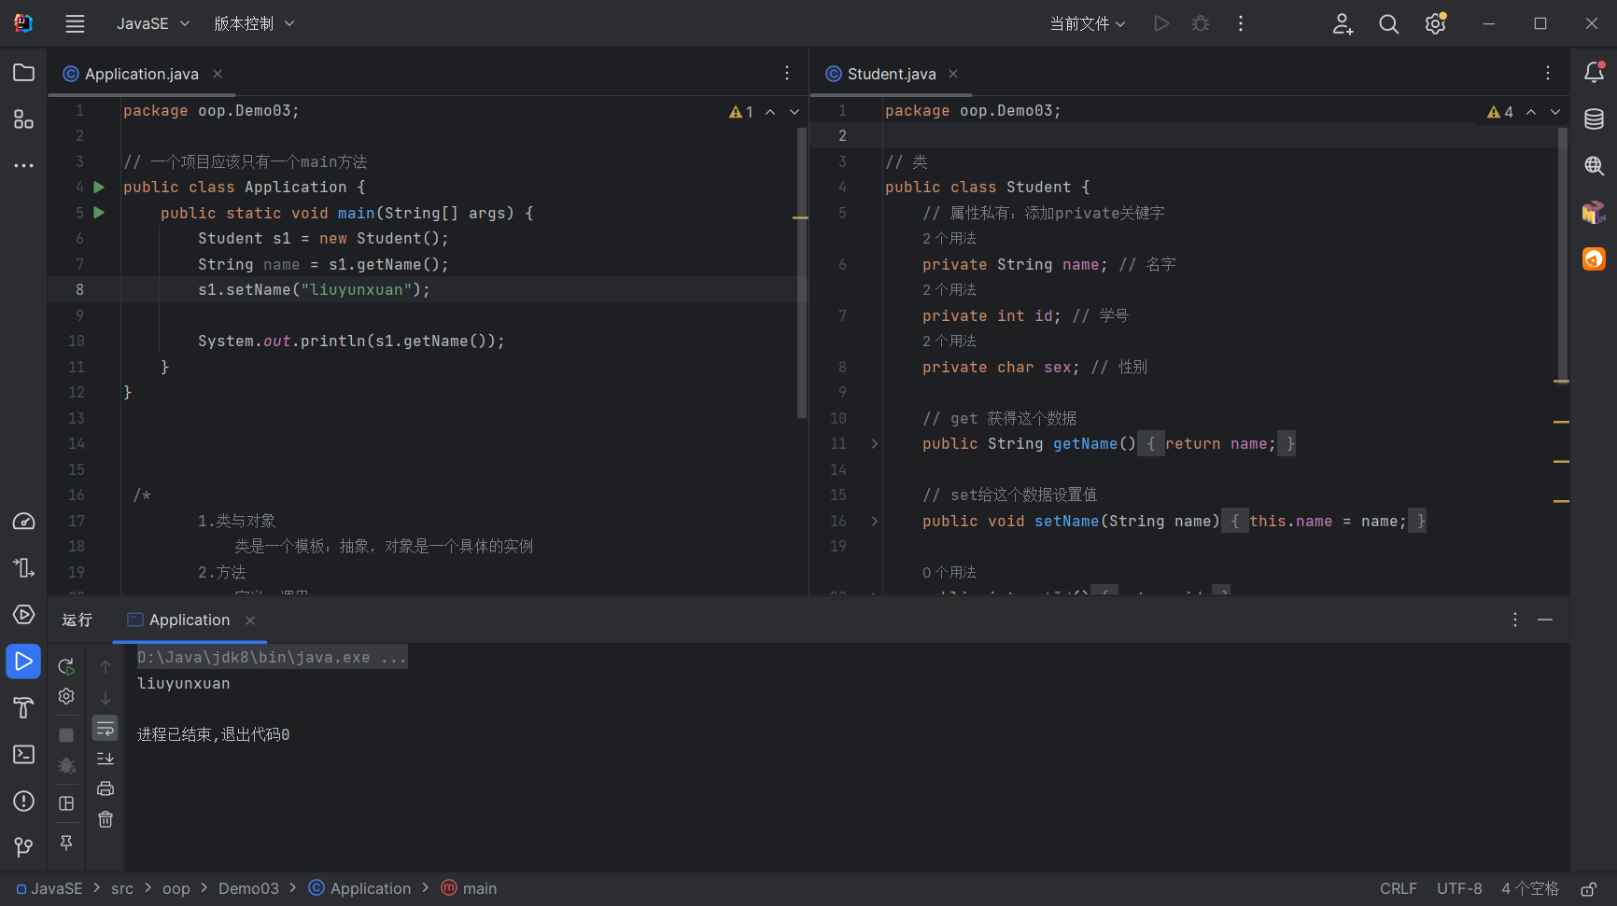Viewport: 1617px width, 906px height.
Task: Expand the JavaSE project dropdown
Action: 153,23
